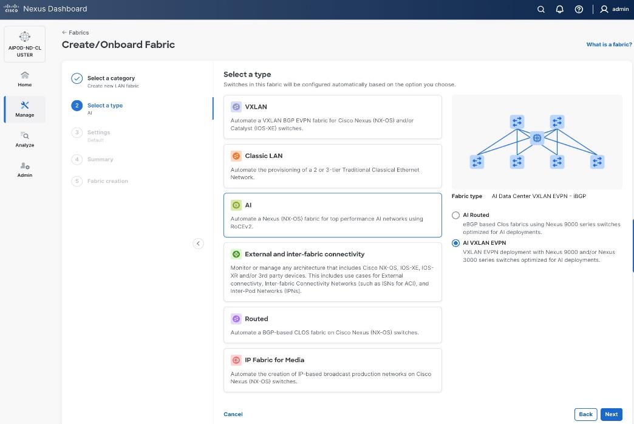Click the Classic LAN fabric icon
634x424 pixels.
(x=236, y=156)
